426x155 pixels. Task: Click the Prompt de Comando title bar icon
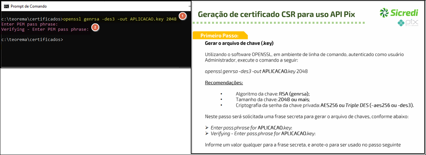click(6, 6)
